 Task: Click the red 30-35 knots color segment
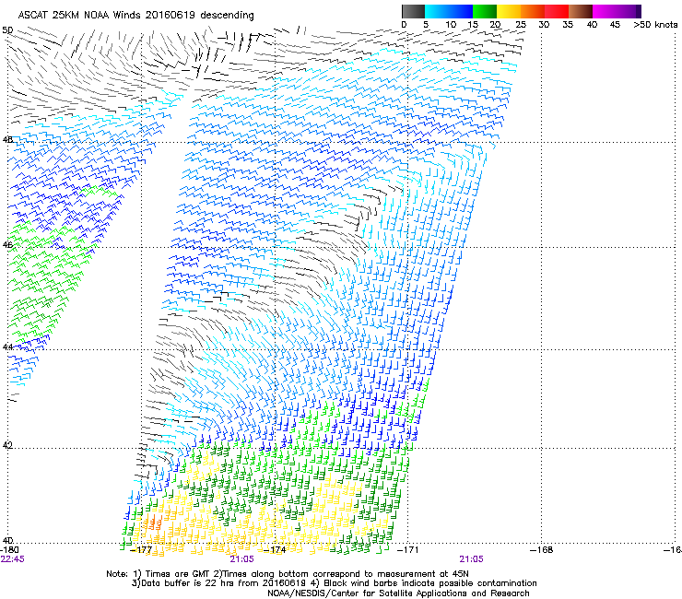[557, 11]
